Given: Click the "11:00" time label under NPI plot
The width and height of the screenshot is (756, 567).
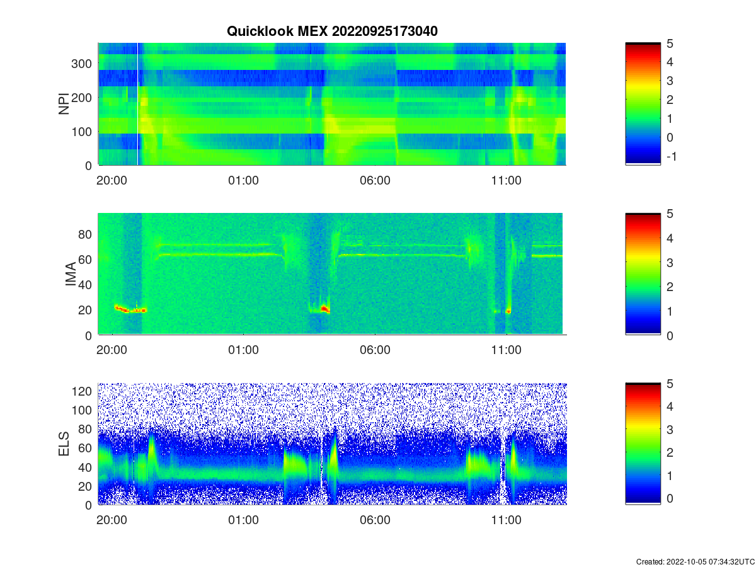Looking at the screenshot, I should (506, 180).
